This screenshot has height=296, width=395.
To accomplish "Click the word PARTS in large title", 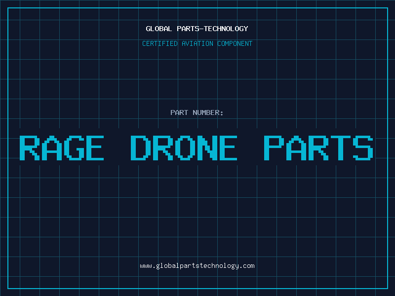I will pyautogui.click(x=318, y=148).
